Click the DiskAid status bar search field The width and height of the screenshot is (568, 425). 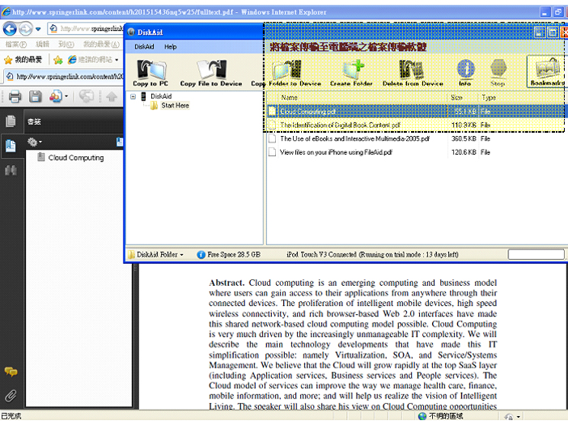536,255
